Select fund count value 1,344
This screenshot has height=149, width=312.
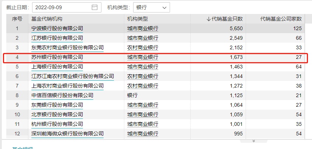click(236, 77)
